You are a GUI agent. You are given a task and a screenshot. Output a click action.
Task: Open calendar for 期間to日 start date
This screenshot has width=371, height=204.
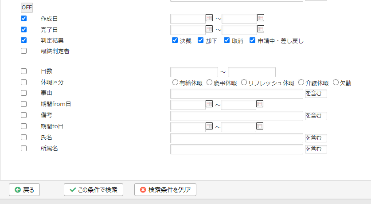(209, 126)
